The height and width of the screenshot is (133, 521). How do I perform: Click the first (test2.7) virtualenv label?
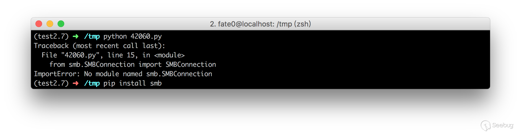click(x=51, y=36)
